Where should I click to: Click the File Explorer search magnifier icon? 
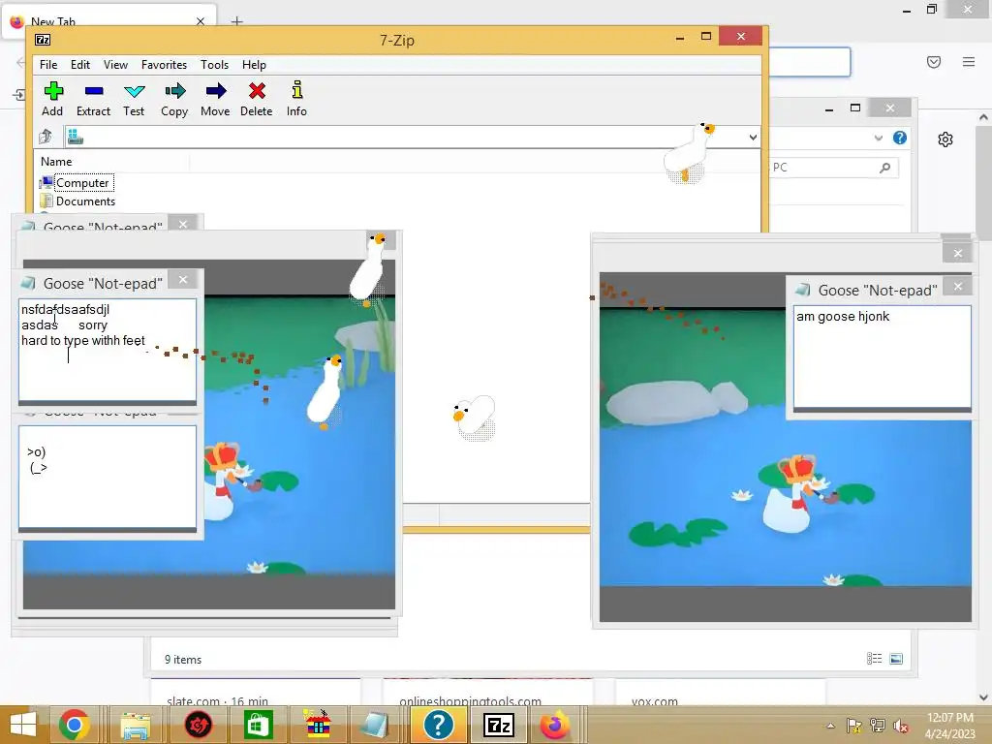point(885,168)
